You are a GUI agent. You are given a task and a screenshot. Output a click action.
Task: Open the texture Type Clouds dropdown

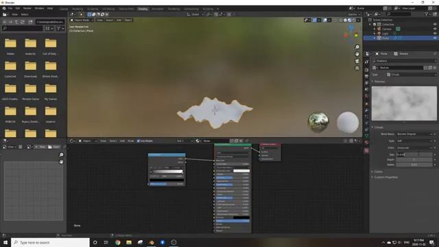click(412, 75)
